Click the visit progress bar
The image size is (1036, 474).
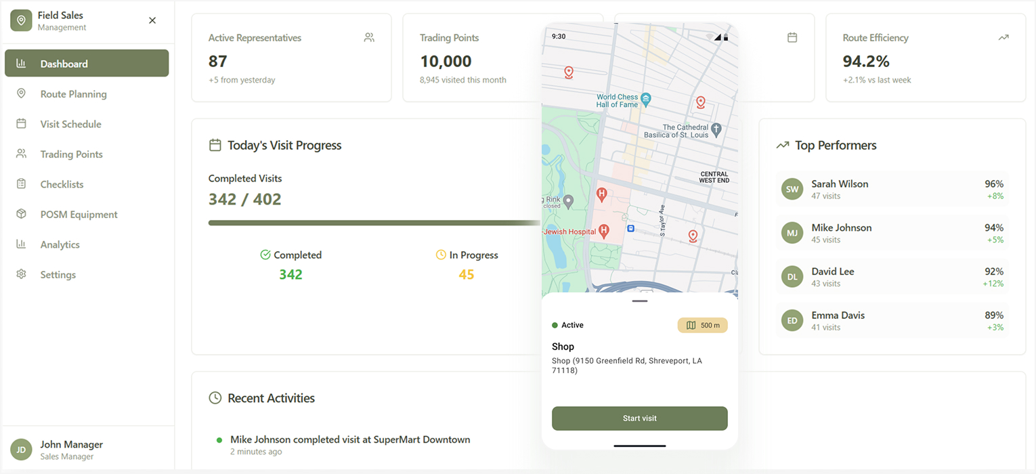click(374, 223)
